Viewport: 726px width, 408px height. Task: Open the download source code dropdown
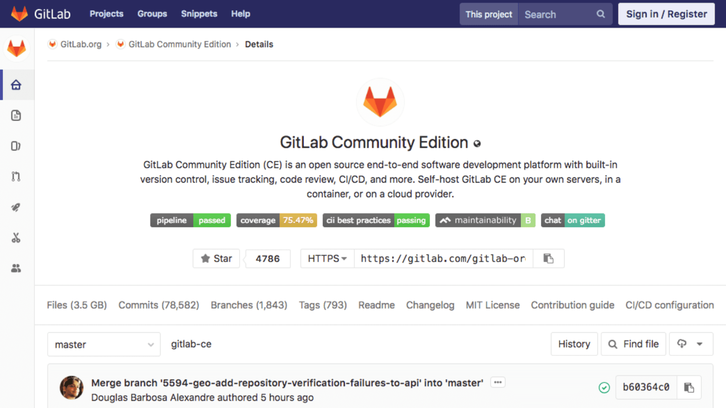click(x=691, y=344)
